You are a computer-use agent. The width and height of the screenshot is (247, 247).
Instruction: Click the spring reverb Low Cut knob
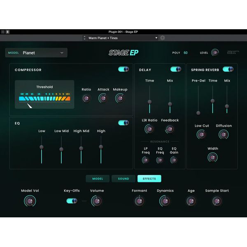(201, 135)
